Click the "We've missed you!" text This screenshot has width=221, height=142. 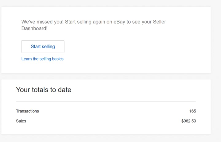pos(42,22)
